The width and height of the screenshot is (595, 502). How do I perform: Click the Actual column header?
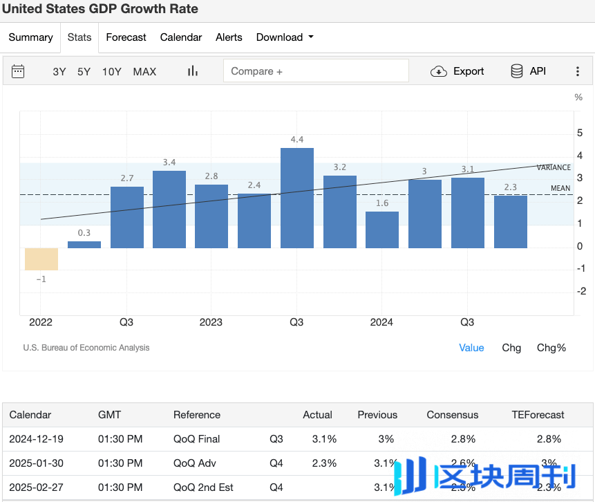click(317, 415)
